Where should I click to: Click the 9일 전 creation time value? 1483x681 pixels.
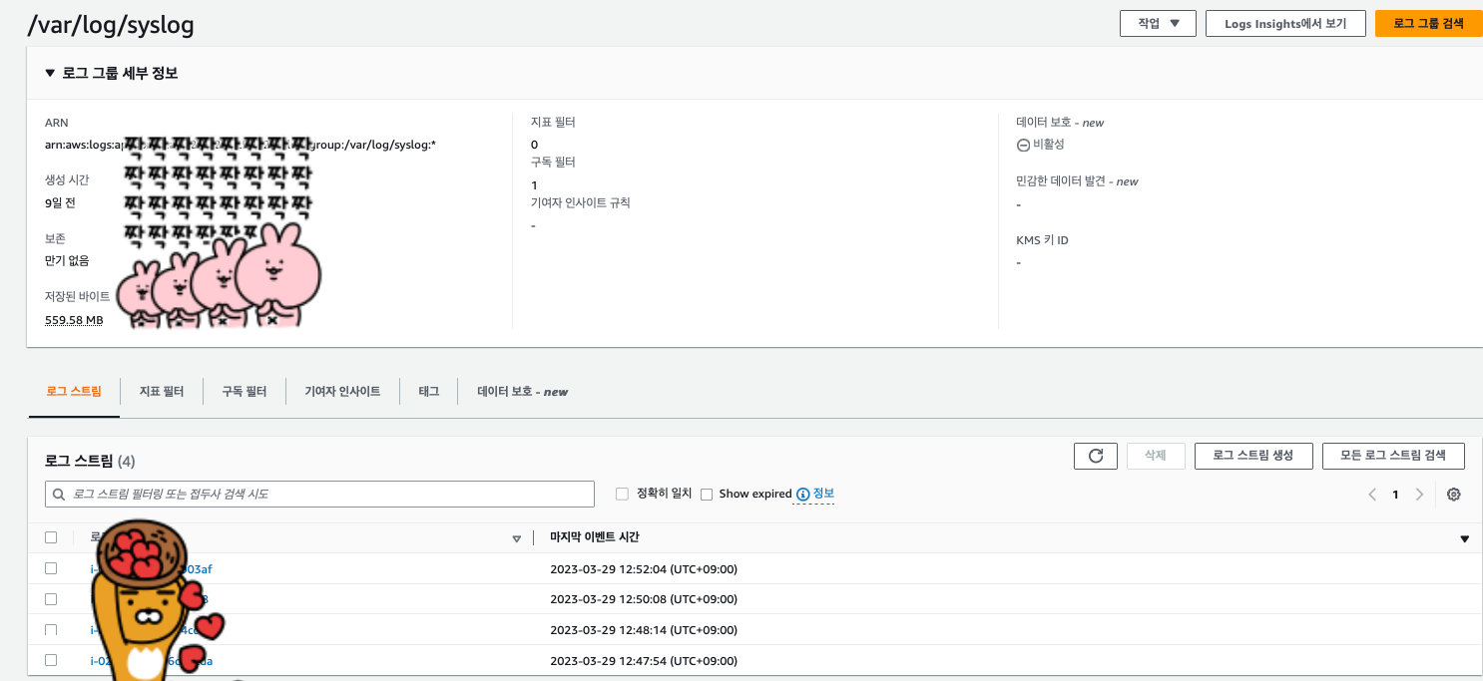[x=60, y=202]
